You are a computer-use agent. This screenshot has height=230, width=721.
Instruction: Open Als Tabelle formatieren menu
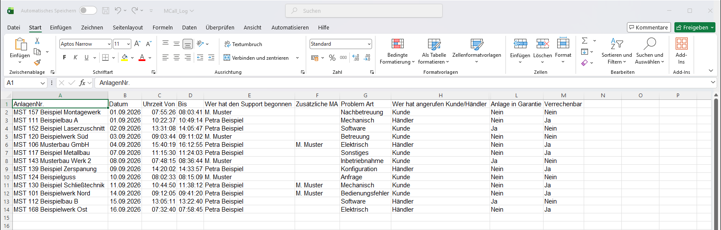click(x=434, y=51)
